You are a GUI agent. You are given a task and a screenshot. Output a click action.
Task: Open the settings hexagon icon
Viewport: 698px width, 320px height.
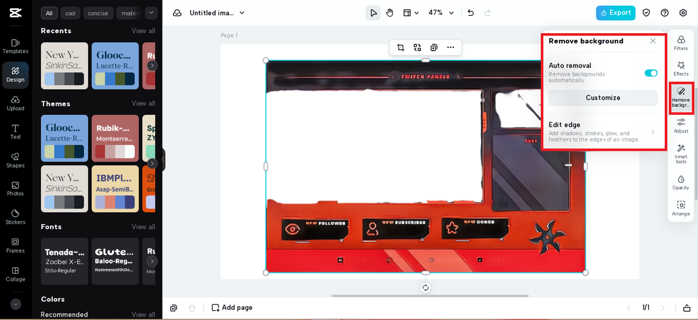(x=683, y=13)
